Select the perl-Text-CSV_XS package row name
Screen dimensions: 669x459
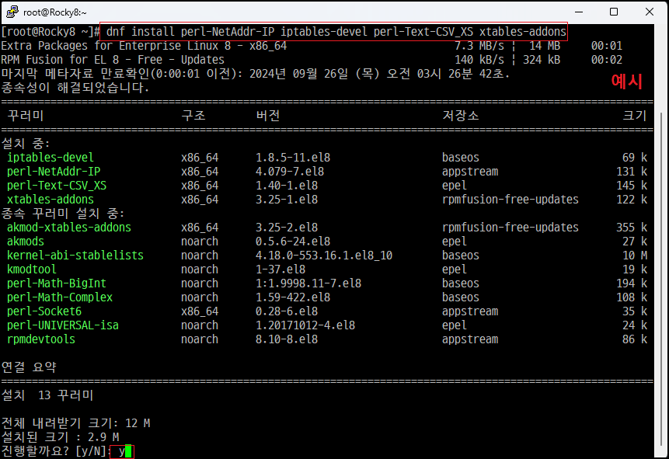pos(57,186)
